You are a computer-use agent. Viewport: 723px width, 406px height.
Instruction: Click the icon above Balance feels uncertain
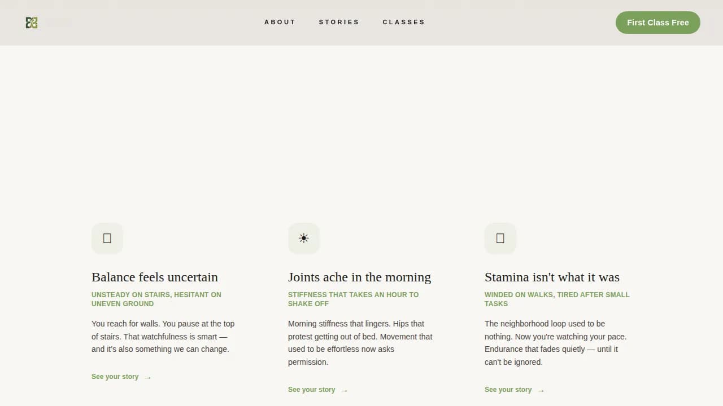coord(107,239)
